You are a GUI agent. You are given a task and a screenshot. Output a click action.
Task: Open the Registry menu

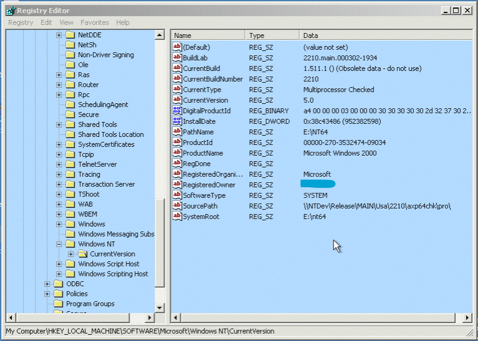point(21,22)
